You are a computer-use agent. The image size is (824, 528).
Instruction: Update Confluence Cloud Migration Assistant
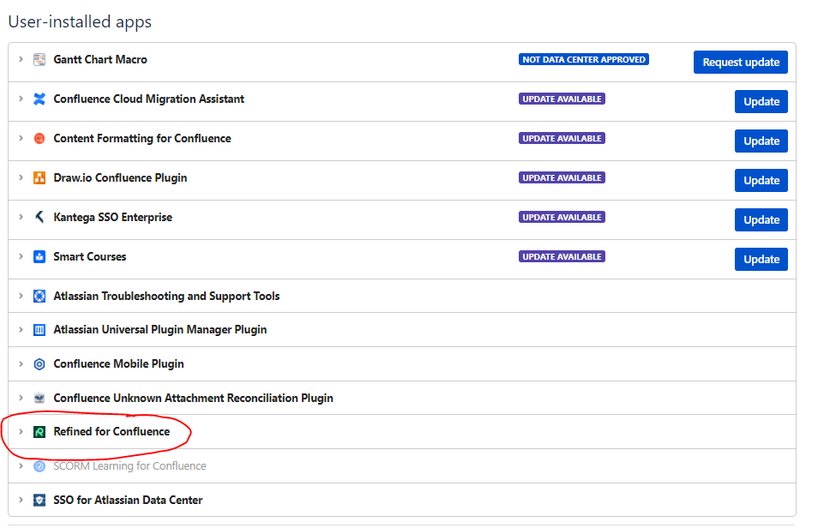click(761, 101)
